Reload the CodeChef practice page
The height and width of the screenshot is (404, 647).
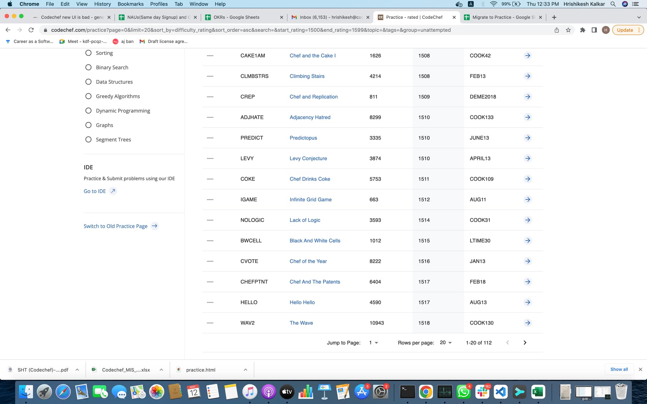click(31, 30)
